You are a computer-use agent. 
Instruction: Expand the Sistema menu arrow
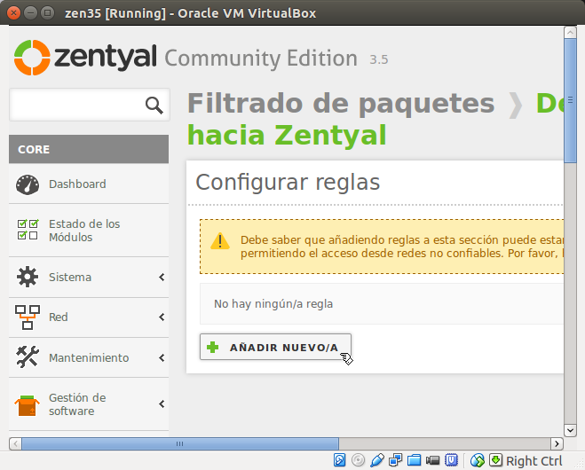point(162,277)
